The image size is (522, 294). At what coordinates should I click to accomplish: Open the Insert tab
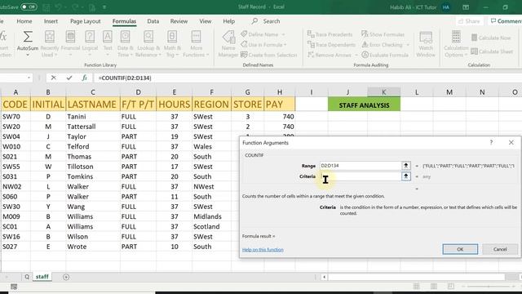tap(51, 21)
